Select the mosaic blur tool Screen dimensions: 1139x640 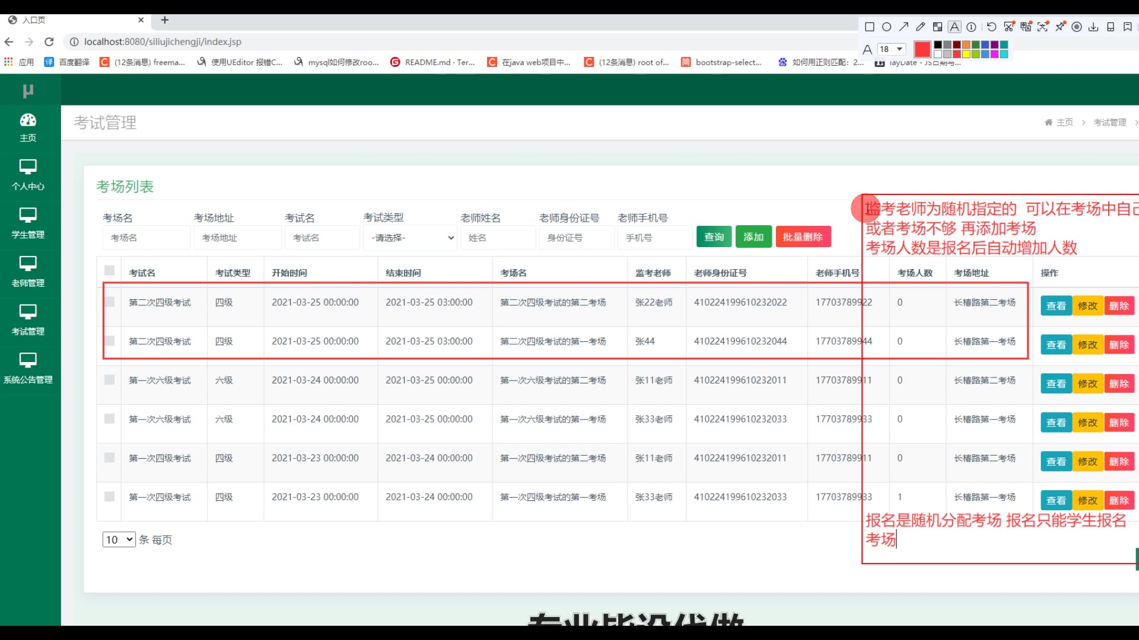(937, 27)
